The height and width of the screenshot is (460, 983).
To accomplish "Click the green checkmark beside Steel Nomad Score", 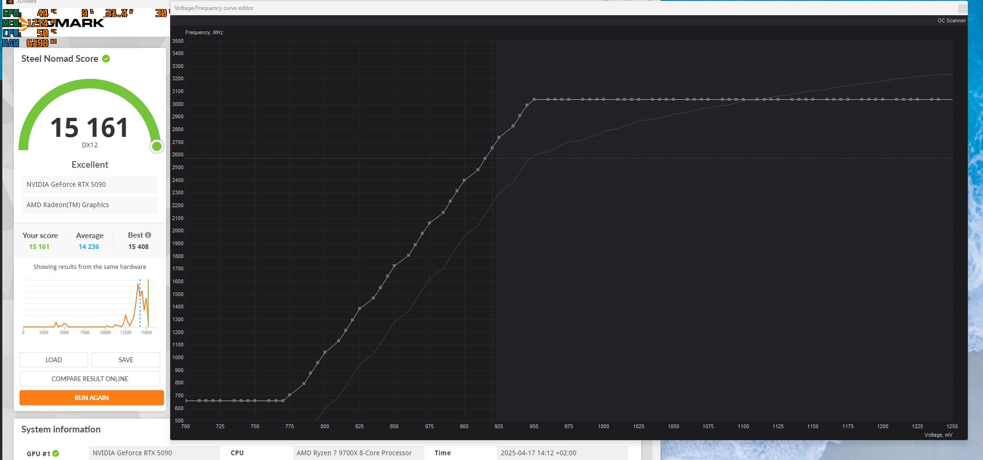I will click(106, 58).
